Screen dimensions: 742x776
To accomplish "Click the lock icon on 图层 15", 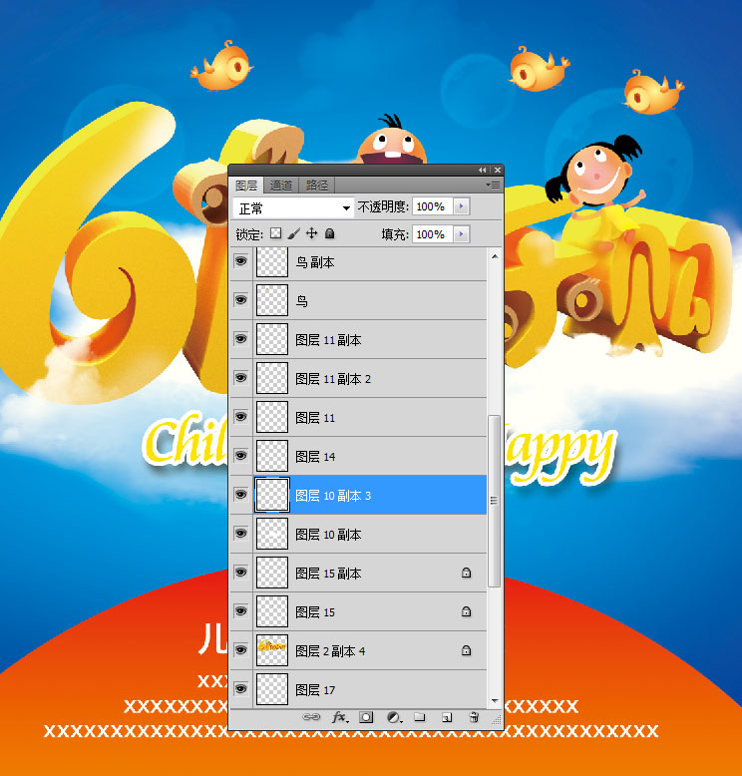I will click(466, 611).
